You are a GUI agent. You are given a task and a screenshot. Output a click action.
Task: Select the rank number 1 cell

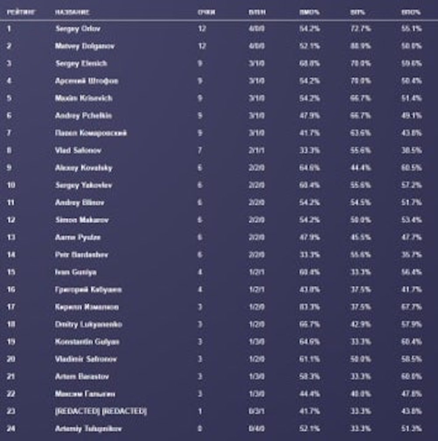point(9,29)
